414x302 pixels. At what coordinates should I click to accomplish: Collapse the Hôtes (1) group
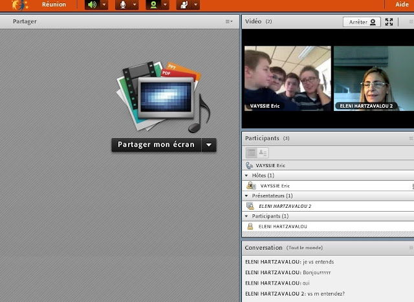tap(246, 176)
